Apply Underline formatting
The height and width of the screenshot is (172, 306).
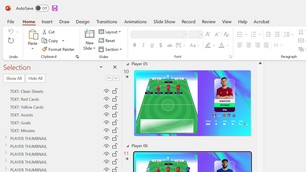tap(152, 45)
